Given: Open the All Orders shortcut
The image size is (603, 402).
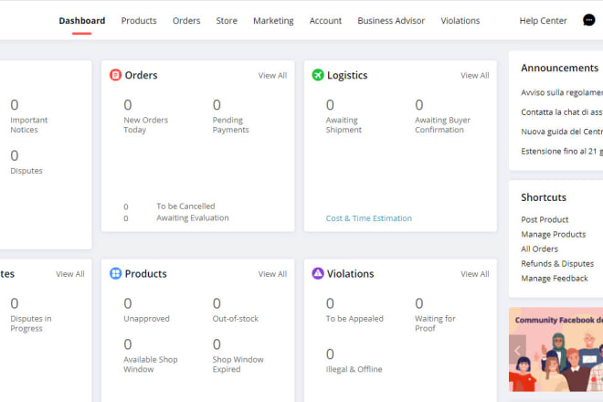Looking at the screenshot, I should [539, 249].
